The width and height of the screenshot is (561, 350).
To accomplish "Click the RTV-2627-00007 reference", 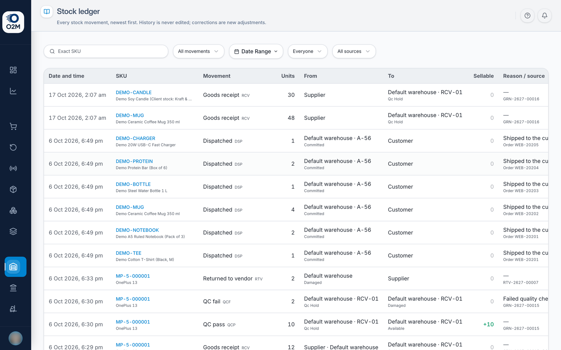I will click(521, 283).
